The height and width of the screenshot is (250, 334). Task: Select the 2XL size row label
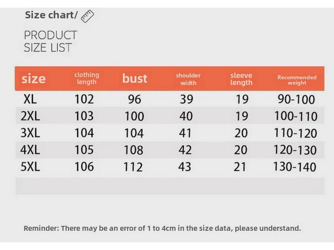pos(30,116)
